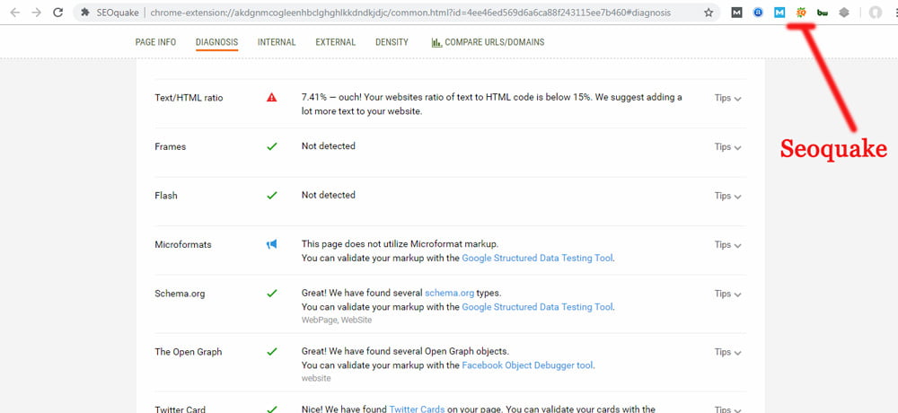
Task: Switch to the Page Info tab
Action: pos(155,42)
